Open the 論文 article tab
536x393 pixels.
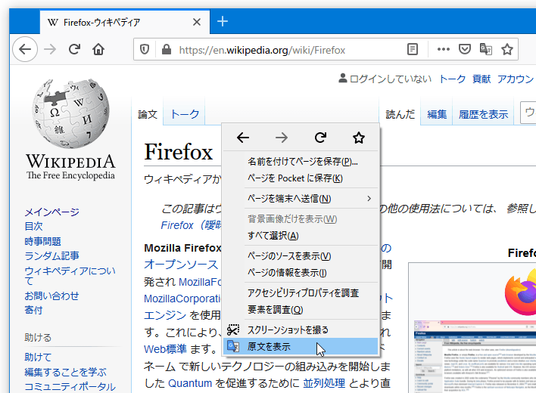[x=148, y=114]
